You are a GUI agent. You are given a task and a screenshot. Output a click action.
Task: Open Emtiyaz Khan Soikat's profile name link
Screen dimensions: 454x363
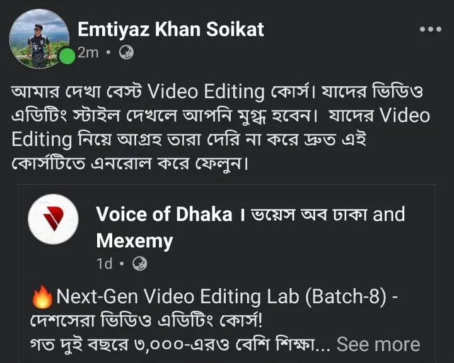click(x=170, y=29)
